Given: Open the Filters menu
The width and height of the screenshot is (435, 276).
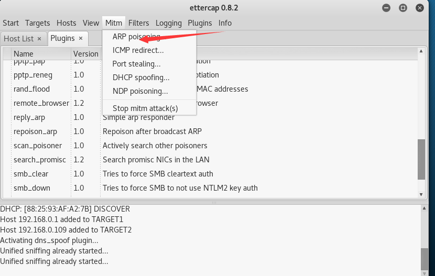Looking at the screenshot, I should 138,23.
